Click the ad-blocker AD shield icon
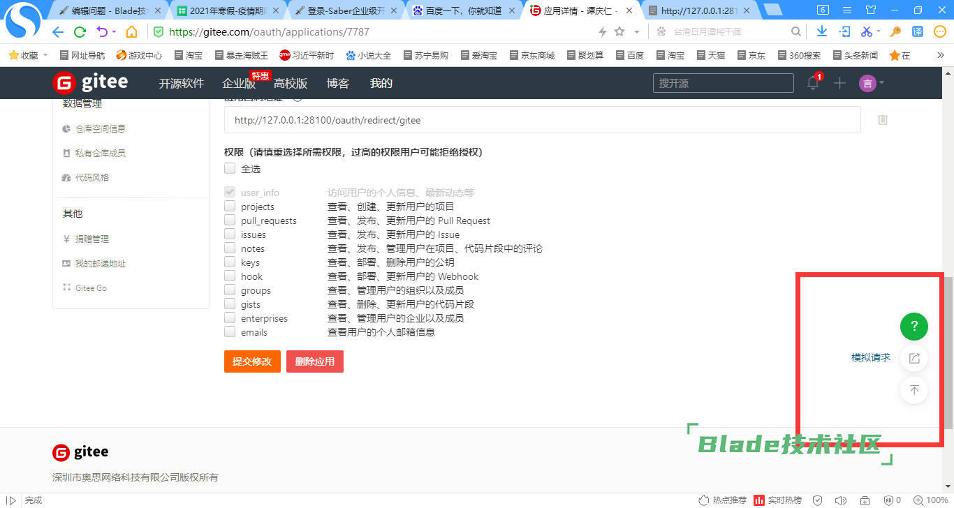Screen dimensions: 954x508 (x=888, y=500)
